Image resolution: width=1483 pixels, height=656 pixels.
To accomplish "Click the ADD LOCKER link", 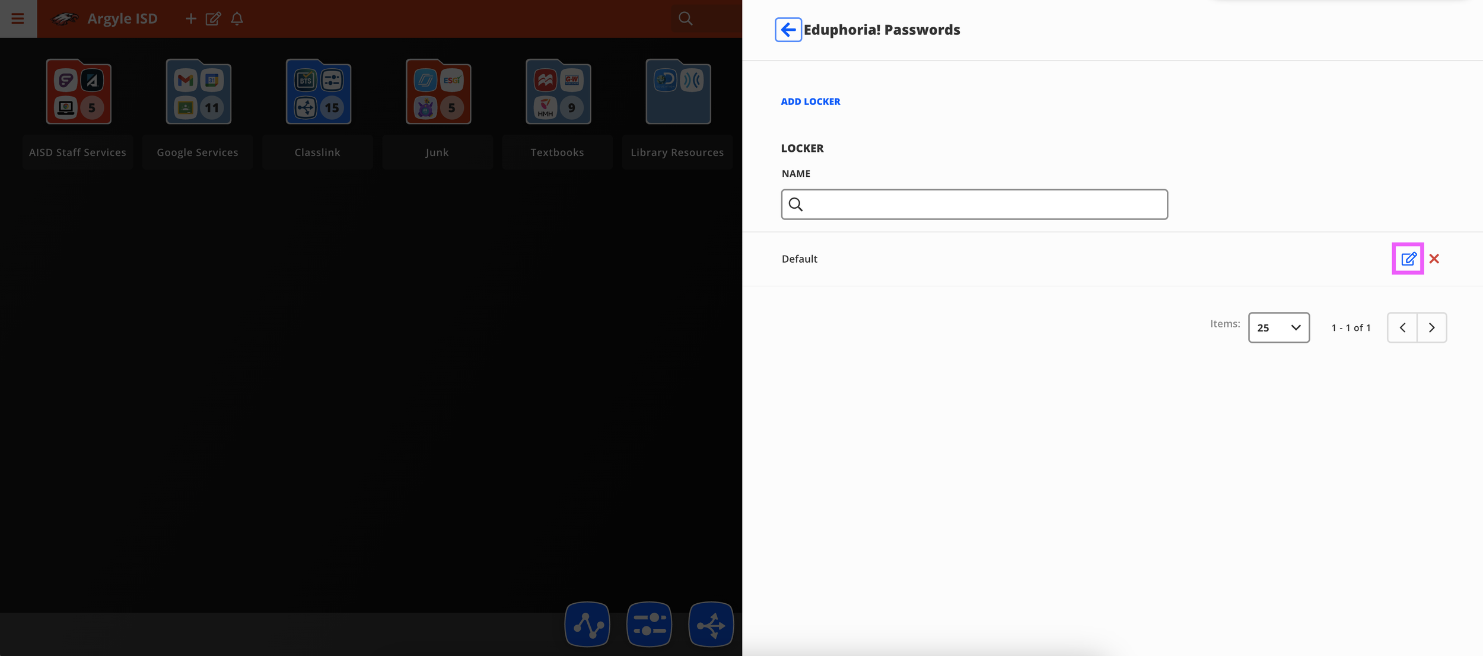I will click(810, 101).
